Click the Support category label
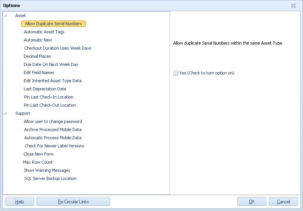303x211 pixels. point(23,113)
